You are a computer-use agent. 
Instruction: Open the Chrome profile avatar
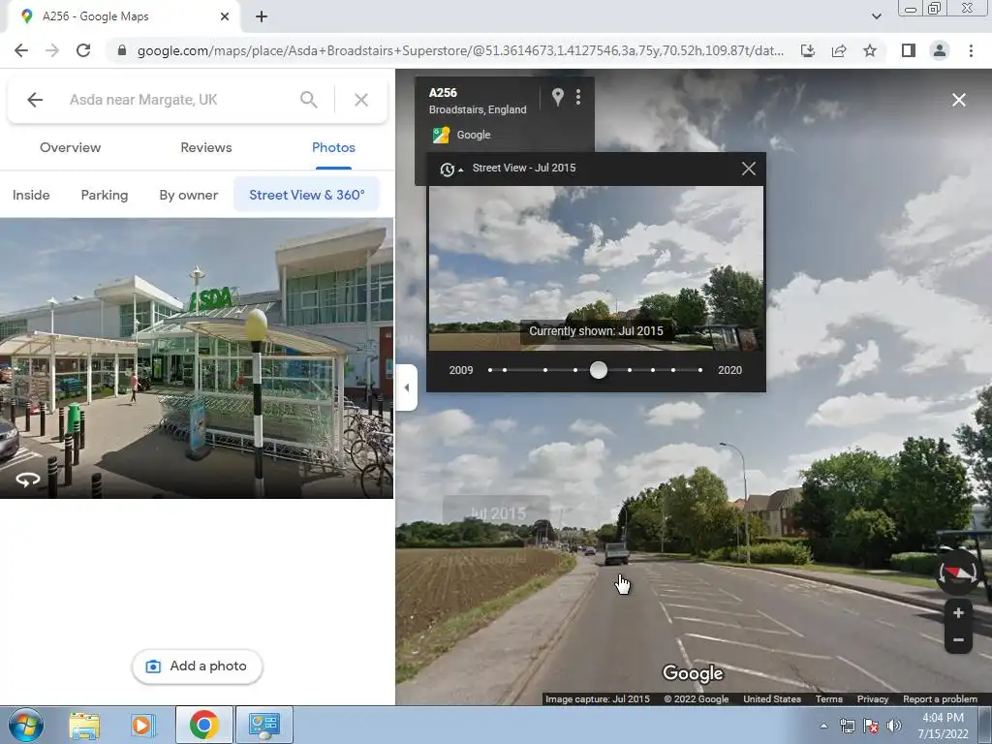(940, 50)
